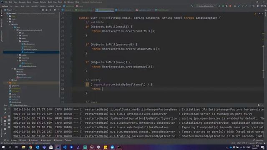Image resolution: width=267 pixels, height=150 pixels.
Task: Open the Event Log button
Action: (x=258, y=140)
